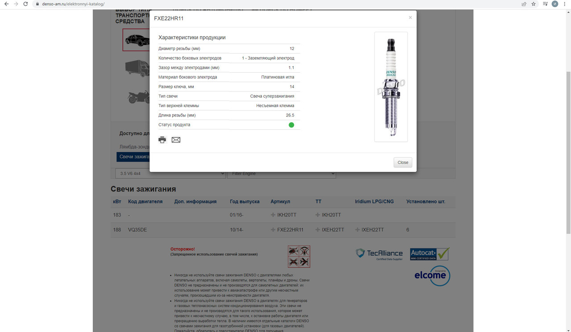Click the VQ35DE engine code cell
The height and width of the screenshot is (332, 571).
(x=137, y=230)
